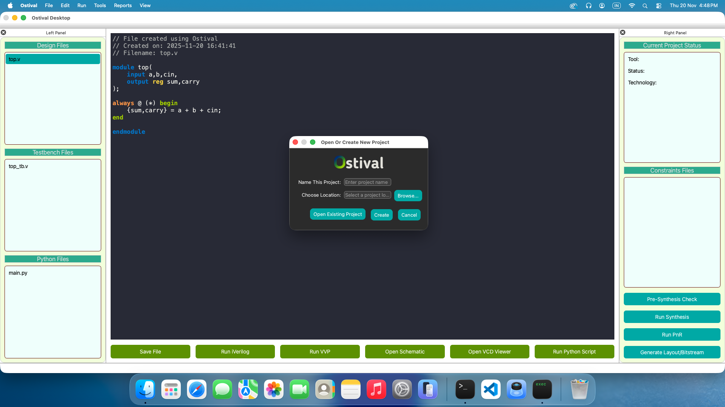This screenshot has height=407, width=725.
Task: Click Create in the project dialog
Action: 381,215
